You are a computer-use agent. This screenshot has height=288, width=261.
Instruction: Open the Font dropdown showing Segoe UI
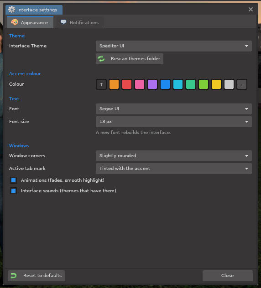tap(174, 109)
